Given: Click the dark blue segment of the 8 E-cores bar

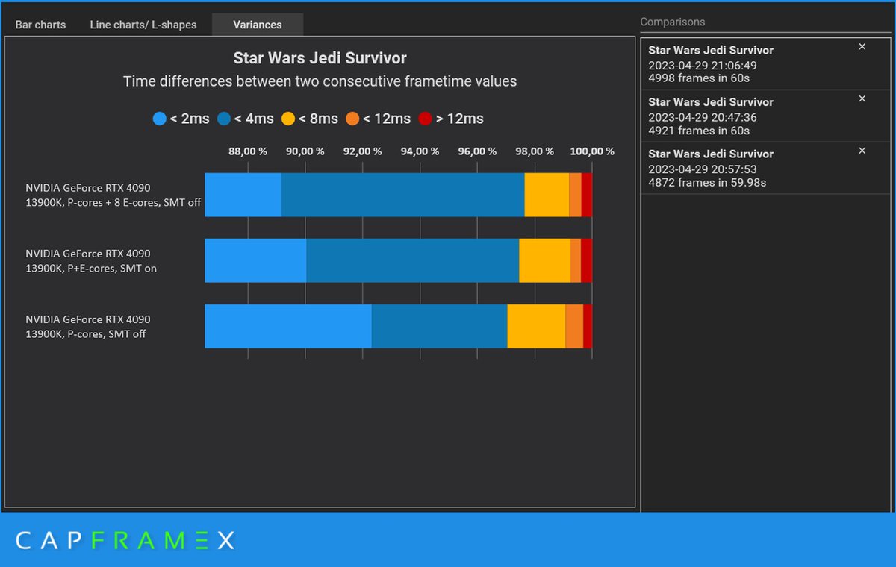Looking at the screenshot, I should tap(402, 195).
